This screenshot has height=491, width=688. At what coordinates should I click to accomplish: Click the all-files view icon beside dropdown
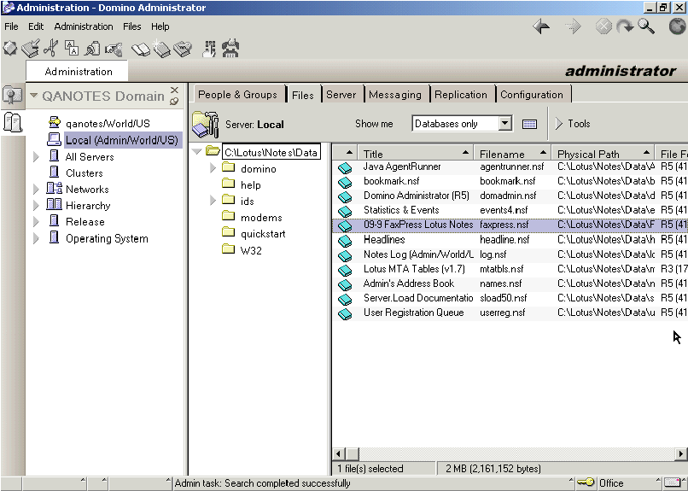point(529,124)
